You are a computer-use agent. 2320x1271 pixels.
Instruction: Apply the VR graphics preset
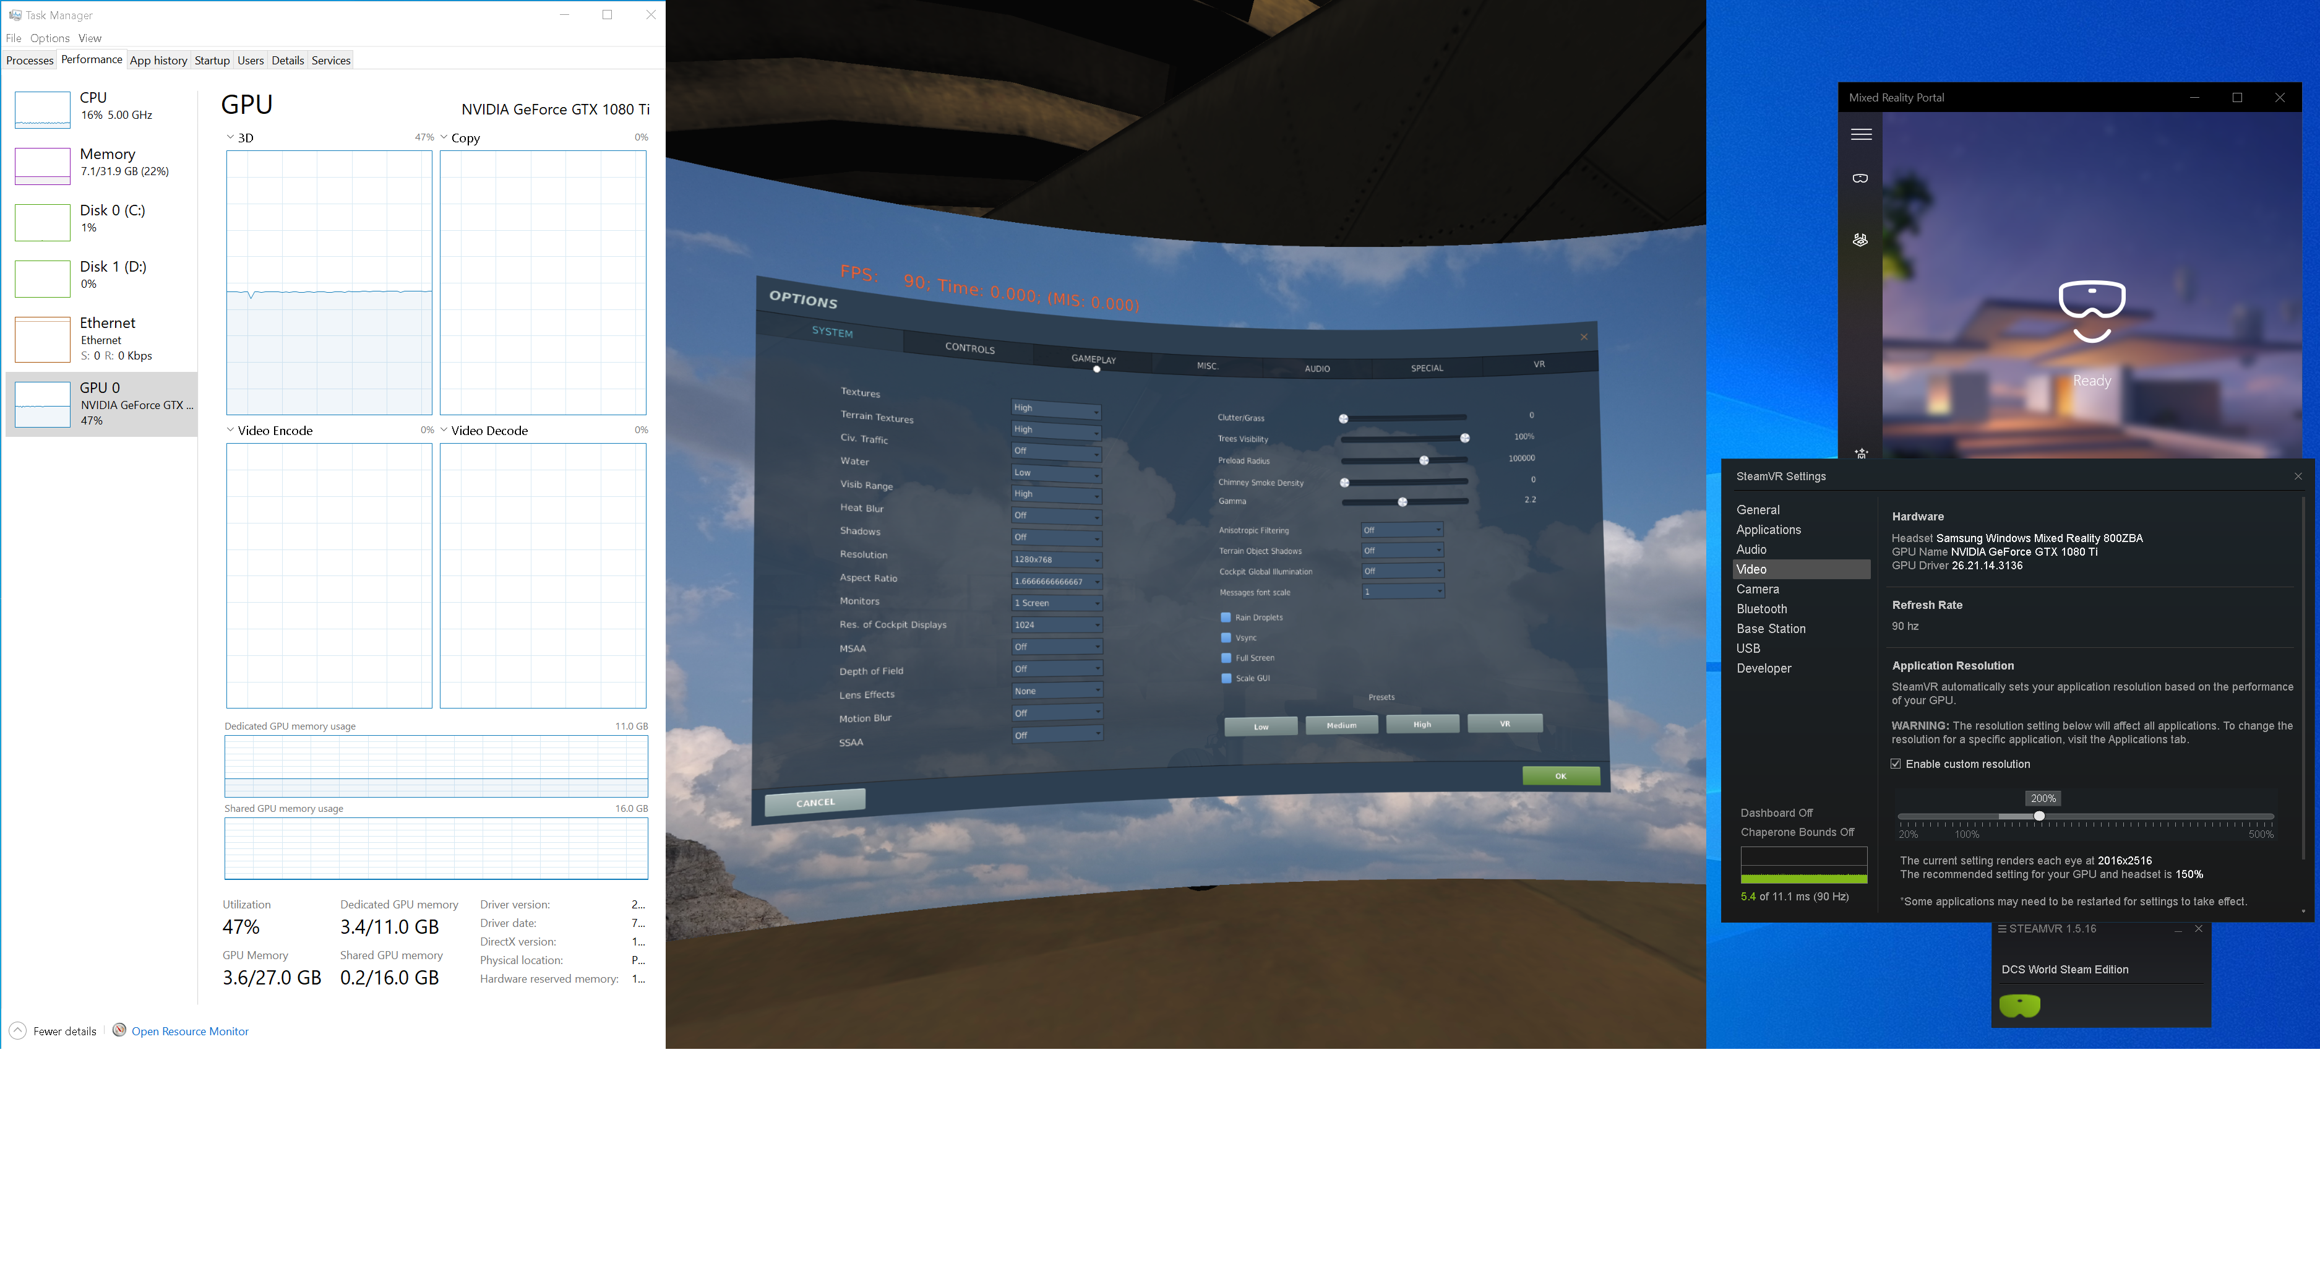click(1505, 723)
